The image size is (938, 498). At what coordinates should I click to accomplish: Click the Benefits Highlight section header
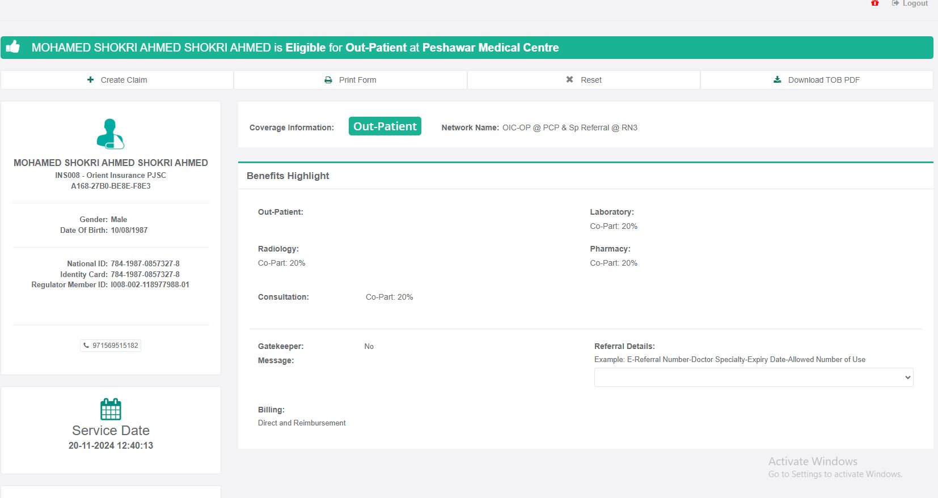pyautogui.click(x=288, y=176)
